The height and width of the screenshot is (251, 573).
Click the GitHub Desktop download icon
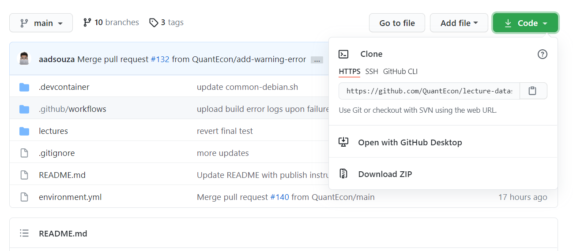click(343, 142)
